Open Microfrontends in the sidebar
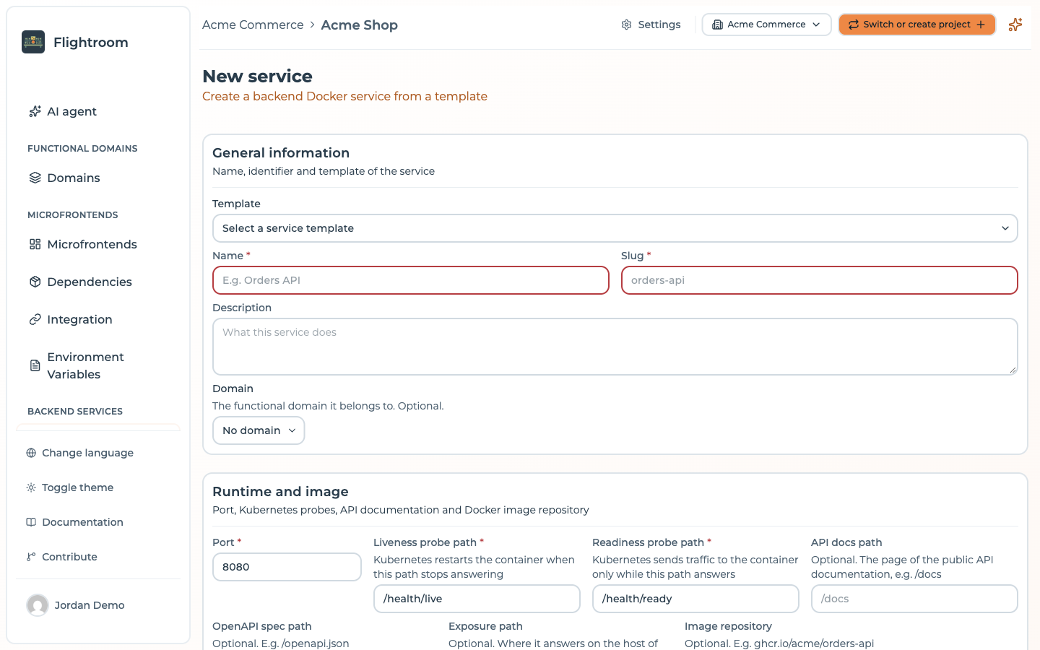The width and height of the screenshot is (1040, 650). pos(92,244)
